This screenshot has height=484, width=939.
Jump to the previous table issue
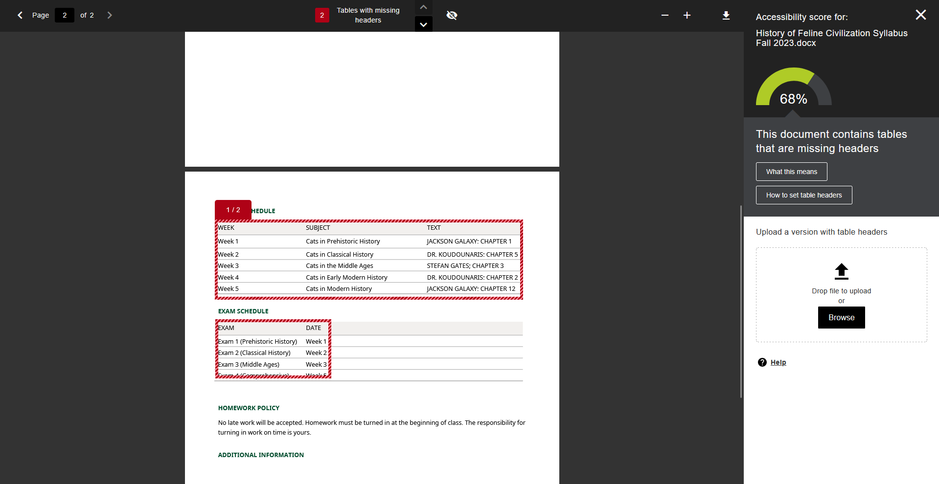point(423,7)
